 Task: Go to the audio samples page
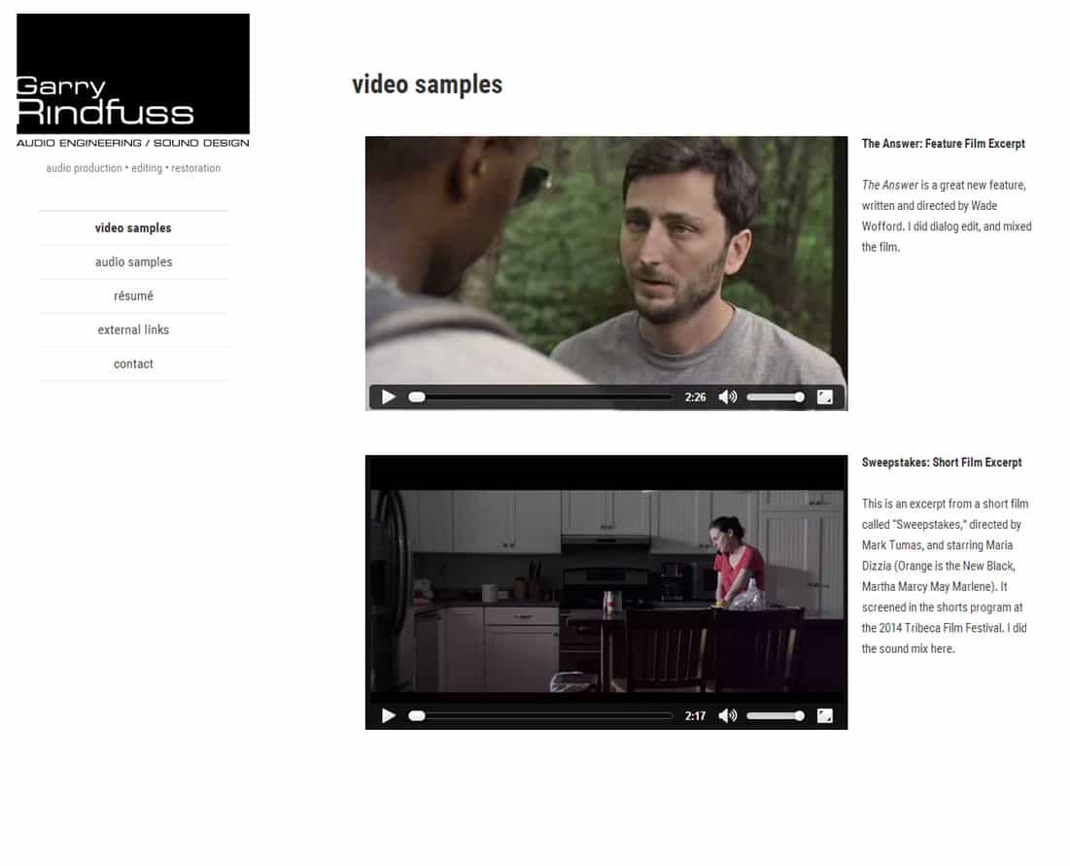pos(133,262)
